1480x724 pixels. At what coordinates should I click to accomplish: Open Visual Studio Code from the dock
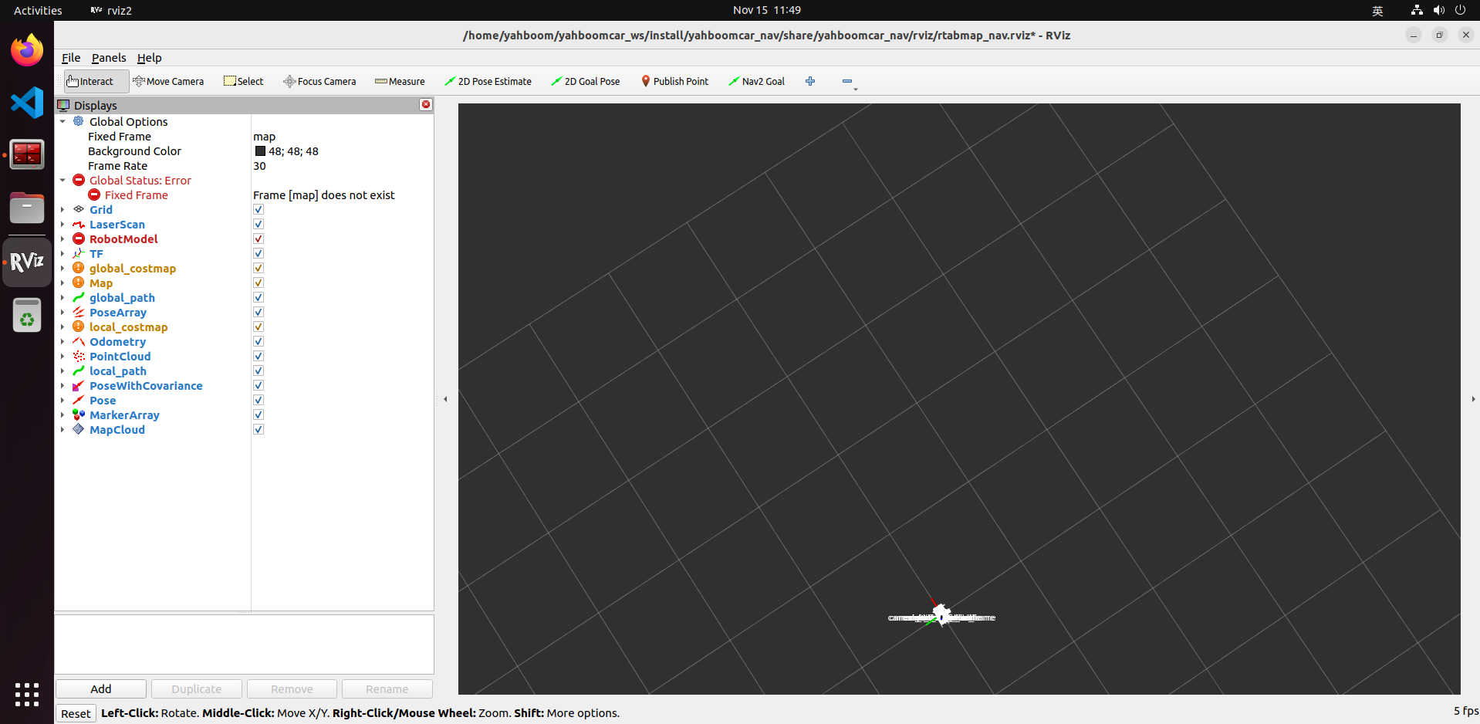coord(27,103)
